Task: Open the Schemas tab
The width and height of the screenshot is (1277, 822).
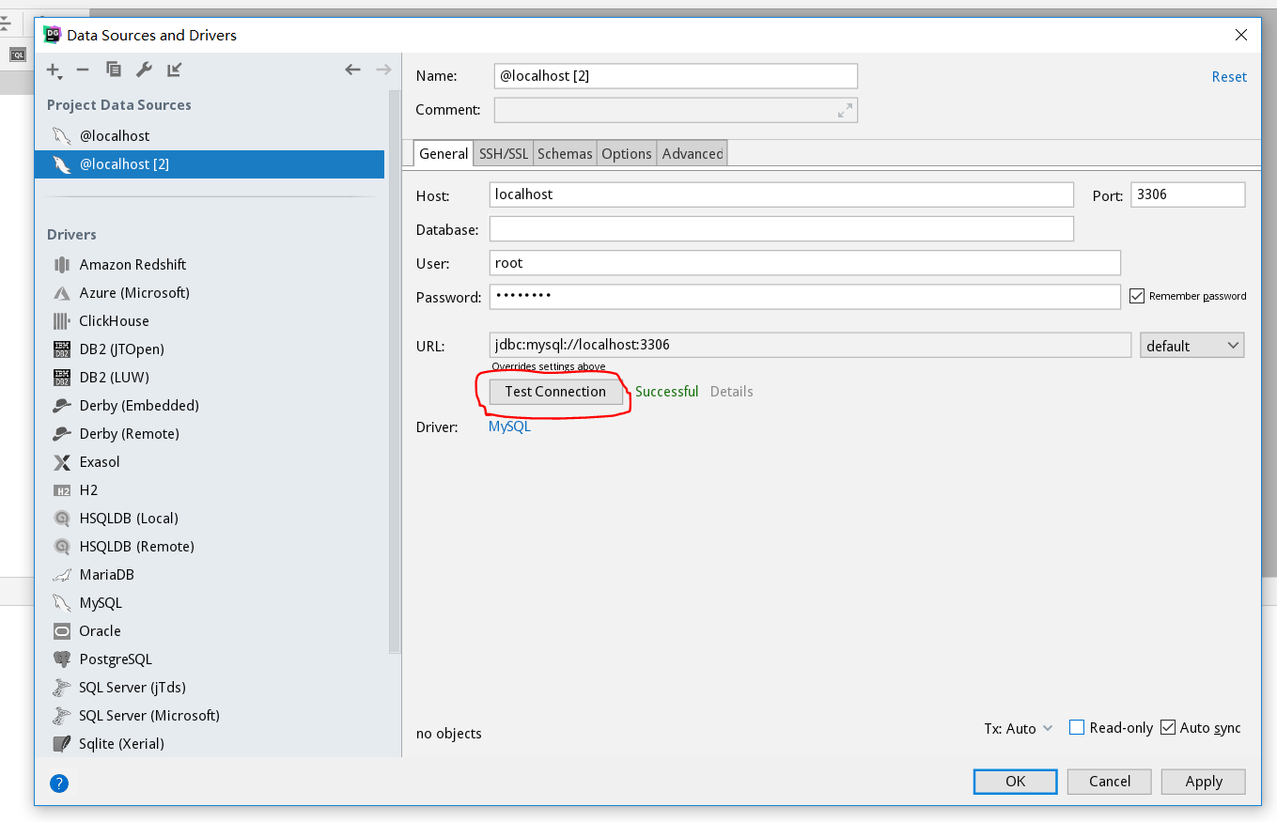Action: point(565,154)
